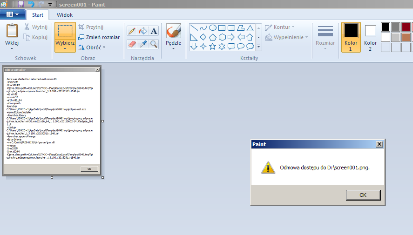Click the Wklej paste button

12,34
